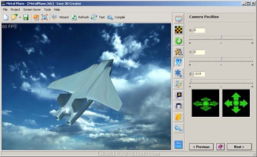This screenshot has width=257, height=157.
Task: Open the music notes sound icon
Action: tap(179, 84)
